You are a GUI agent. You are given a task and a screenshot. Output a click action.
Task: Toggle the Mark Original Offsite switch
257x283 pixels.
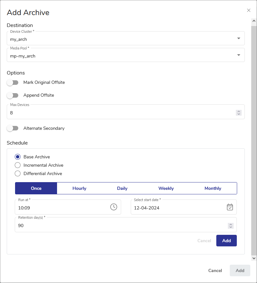click(x=12, y=83)
